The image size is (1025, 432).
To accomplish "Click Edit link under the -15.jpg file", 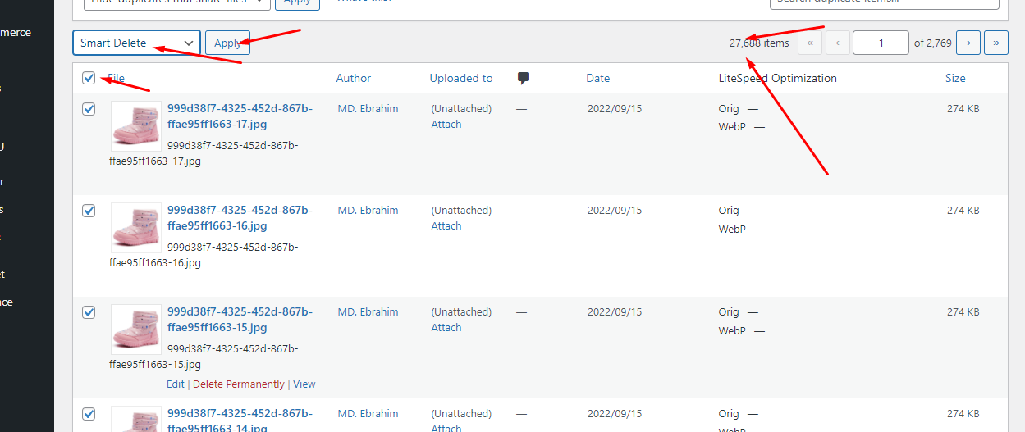I will pos(176,384).
